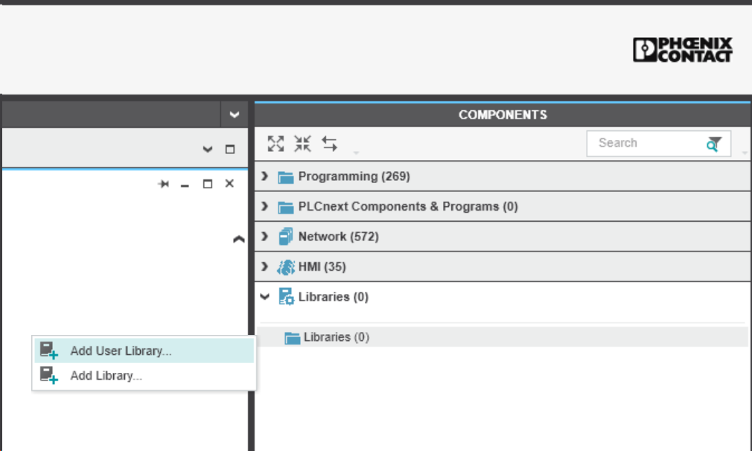Screen dimensions: 752x451
Task: Click the collapse all icon in Components toolbar
Action: pyautogui.click(x=302, y=144)
